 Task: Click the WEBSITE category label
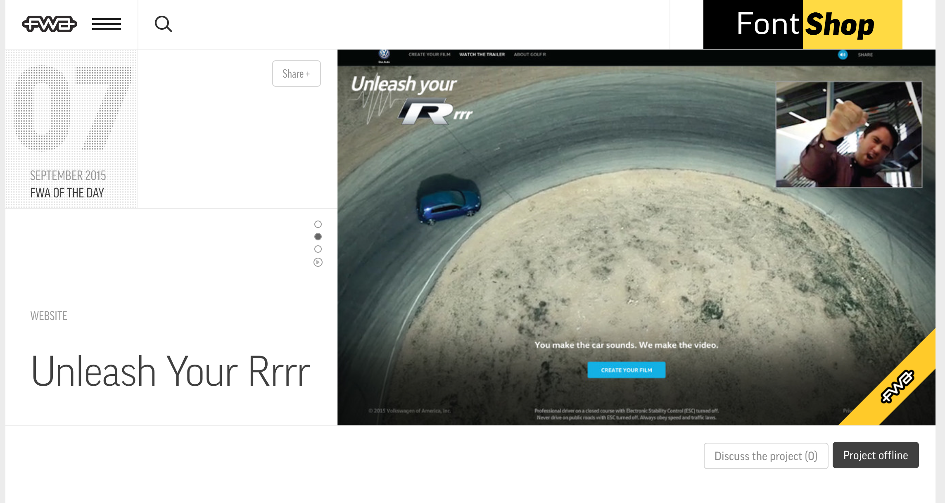(49, 316)
